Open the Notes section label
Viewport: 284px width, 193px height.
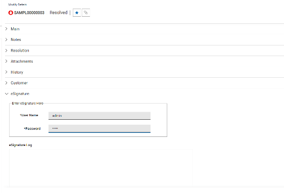[16, 39]
